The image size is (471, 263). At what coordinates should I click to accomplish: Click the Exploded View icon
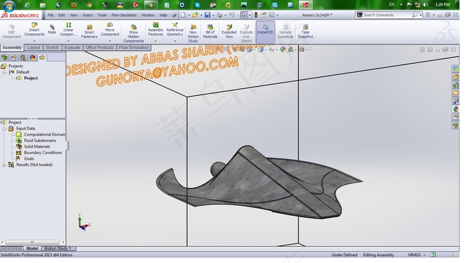229,32
